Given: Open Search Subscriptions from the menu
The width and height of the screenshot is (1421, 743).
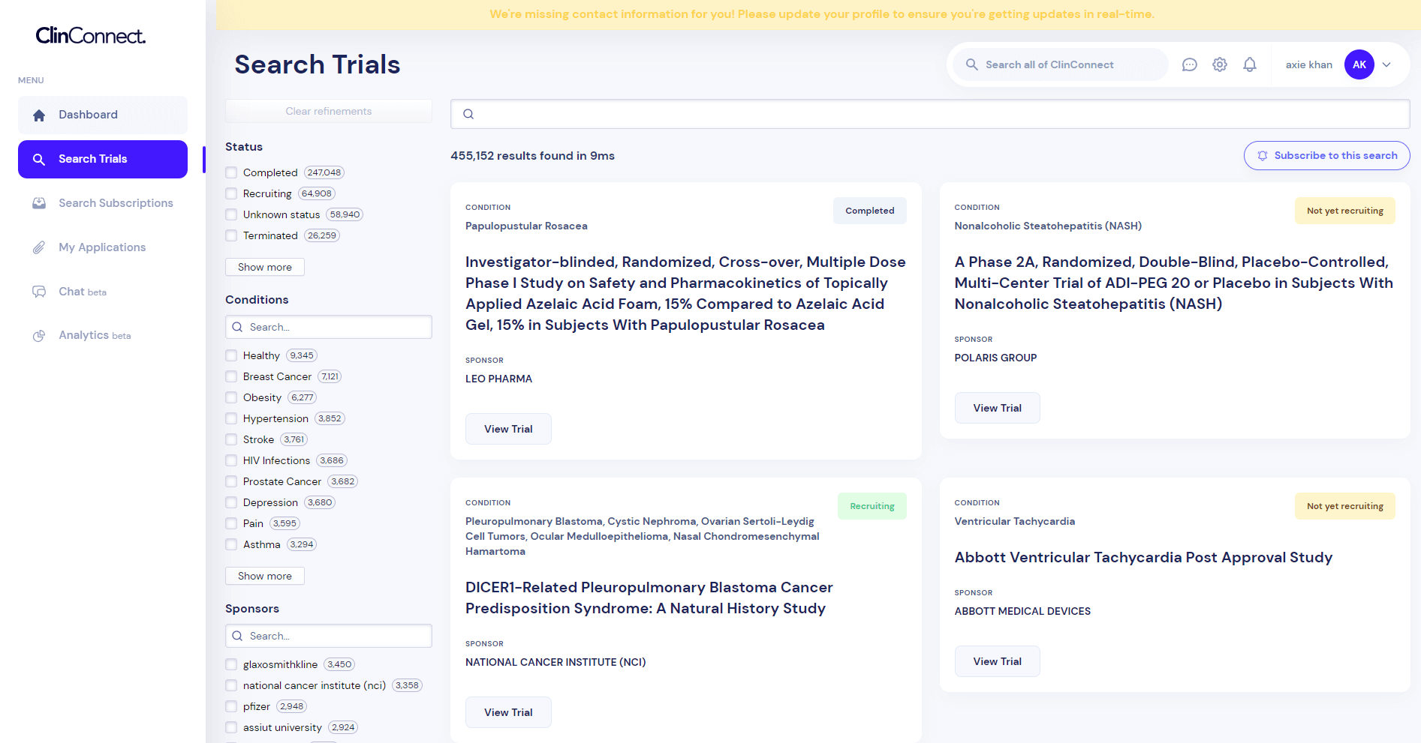Looking at the screenshot, I should [116, 203].
